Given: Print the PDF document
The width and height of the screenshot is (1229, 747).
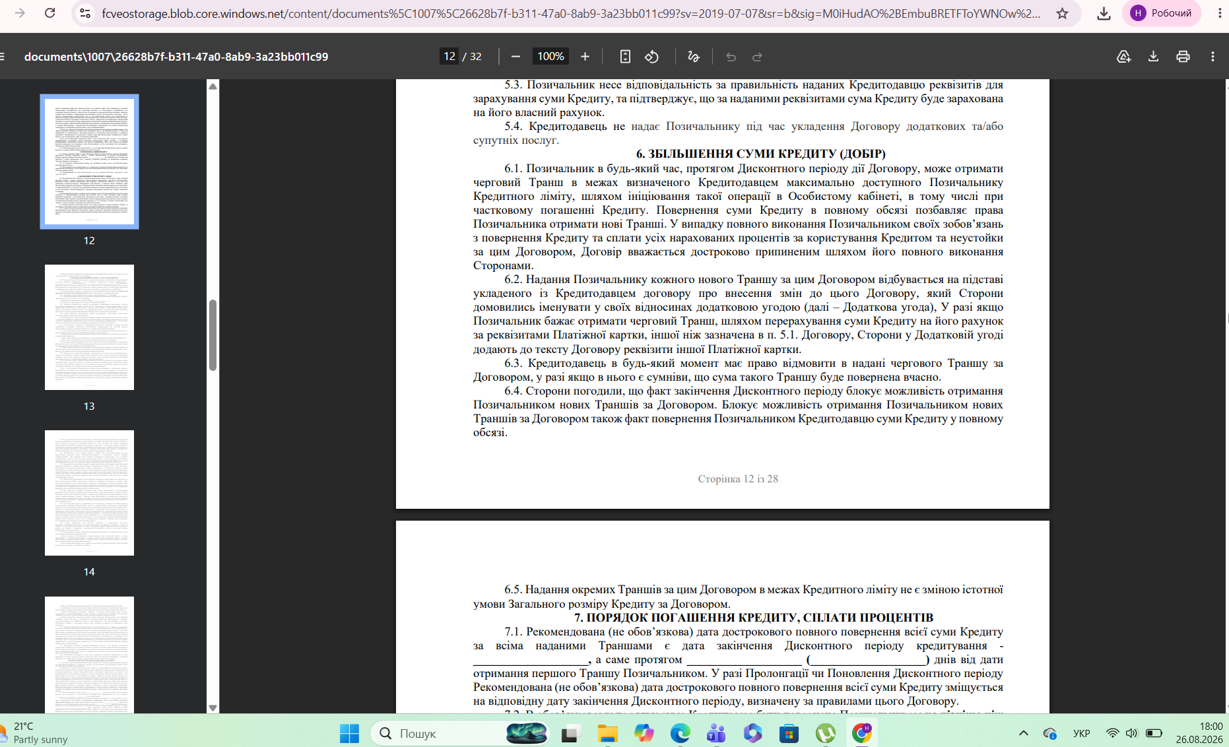Looking at the screenshot, I should [x=1183, y=57].
